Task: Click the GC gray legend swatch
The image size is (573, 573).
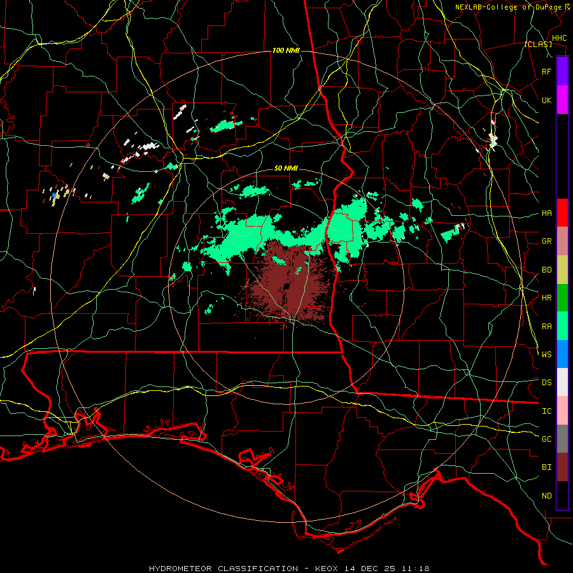Action: (x=562, y=439)
